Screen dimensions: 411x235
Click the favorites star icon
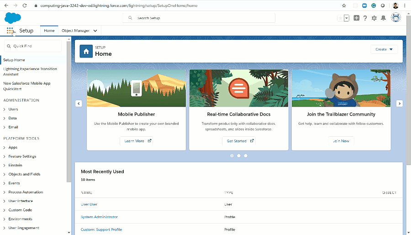coord(340,18)
